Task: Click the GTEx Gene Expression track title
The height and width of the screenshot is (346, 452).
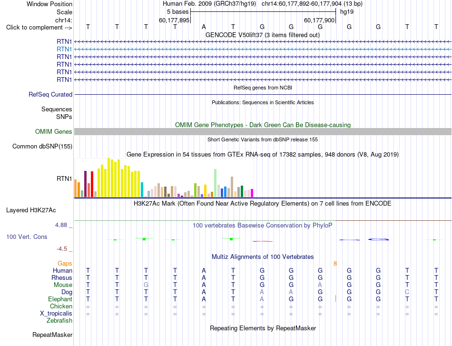Action: [263, 154]
